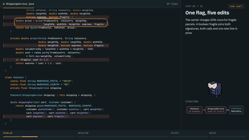The image size is (249, 140).
Task: Click the "quote 10, price 8" caption in Structure
Action: [x=216, y=111]
